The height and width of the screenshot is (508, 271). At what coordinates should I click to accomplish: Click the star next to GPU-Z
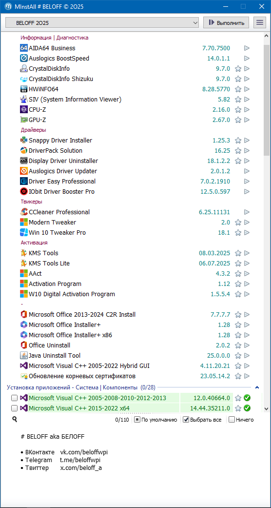pos(238,120)
